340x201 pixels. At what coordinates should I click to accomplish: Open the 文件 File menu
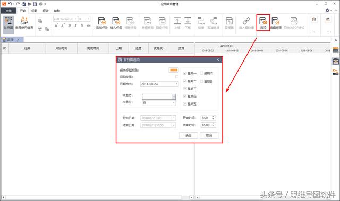8,11
